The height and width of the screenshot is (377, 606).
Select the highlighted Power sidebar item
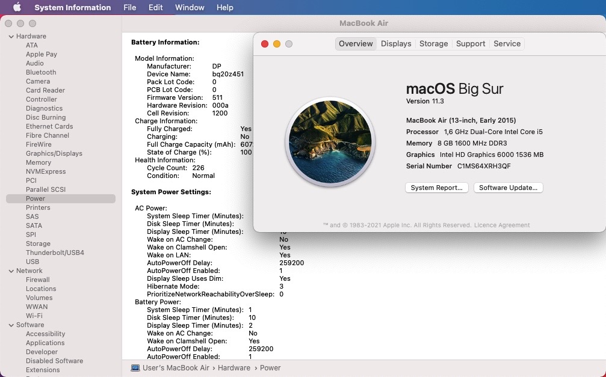pyautogui.click(x=61, y=198)
